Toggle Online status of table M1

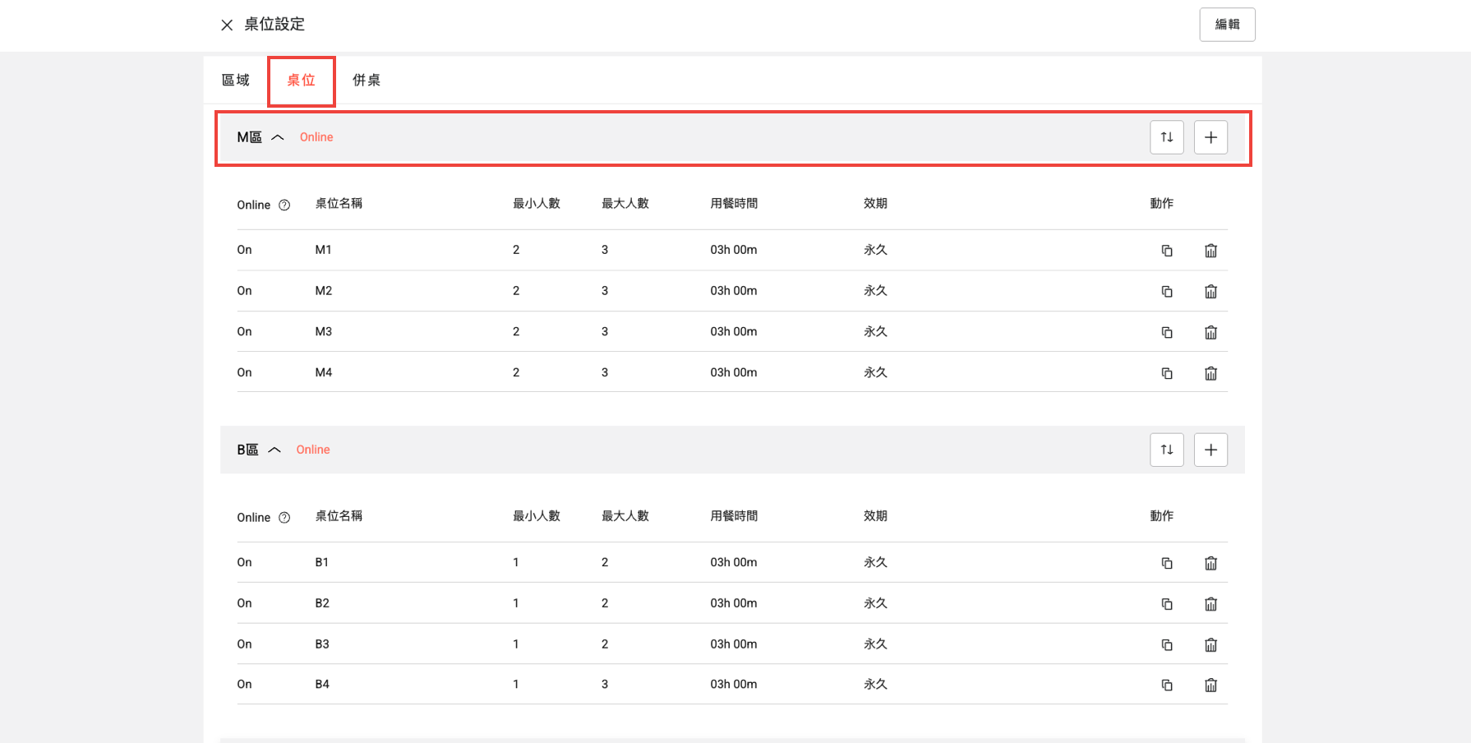pos(245,250)
